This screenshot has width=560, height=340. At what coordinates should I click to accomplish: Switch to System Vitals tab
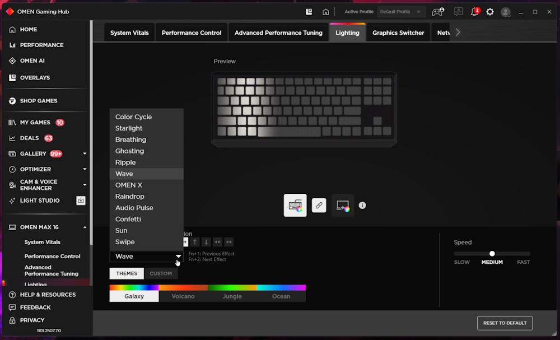pyautogui.click(x=129, y=32)
